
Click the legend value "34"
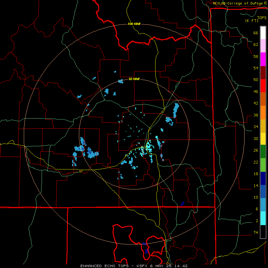pos(256,127)
